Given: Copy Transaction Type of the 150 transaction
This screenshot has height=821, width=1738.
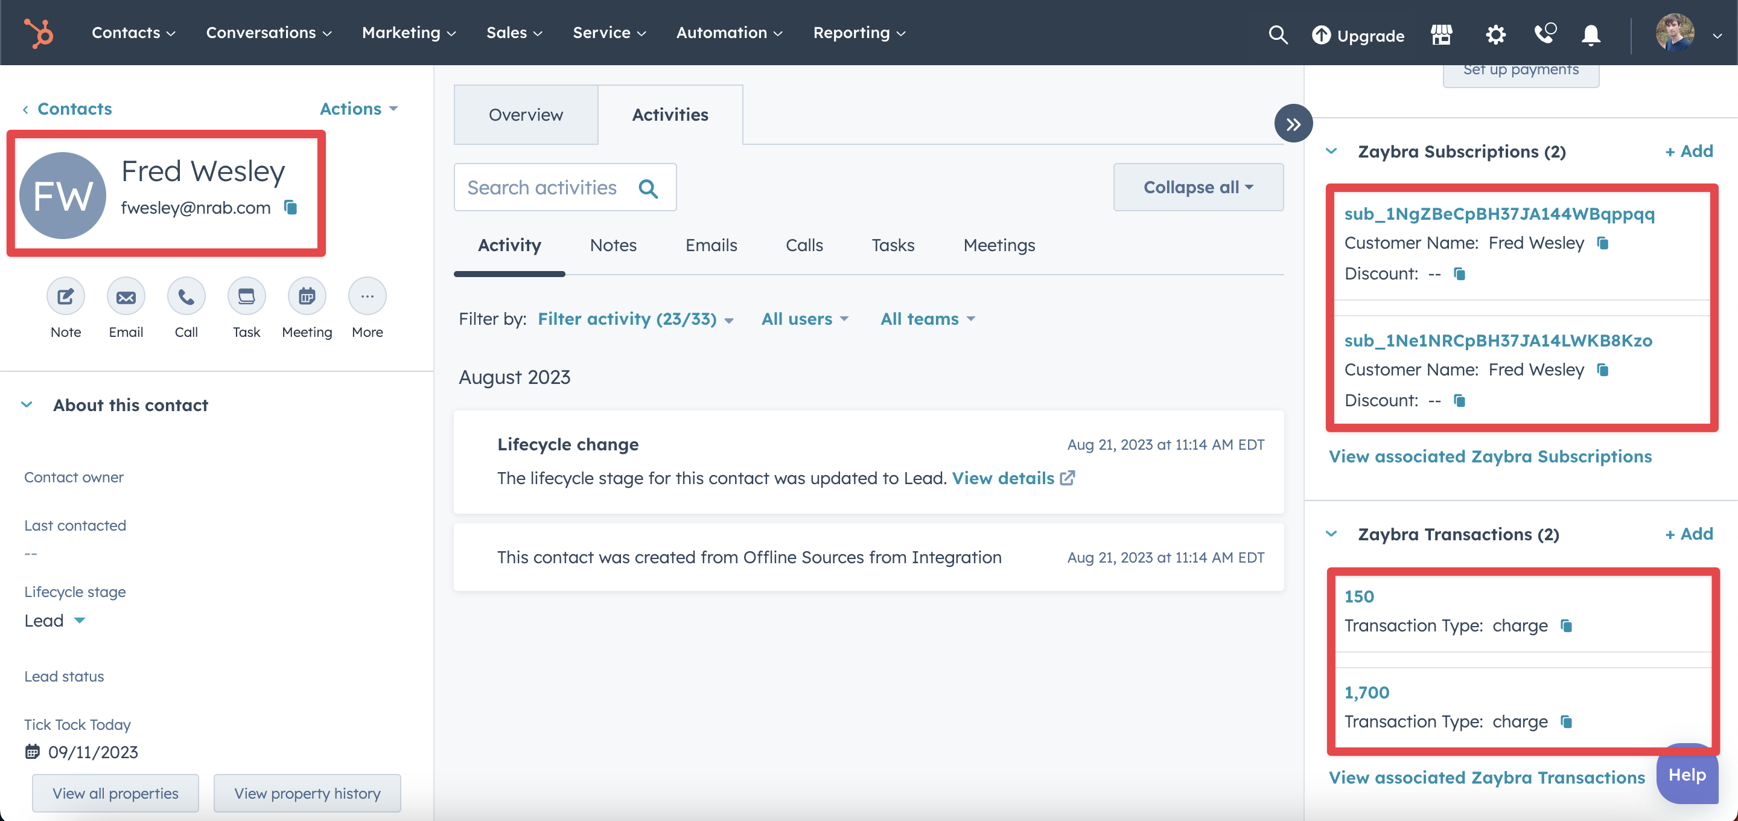Looking at the screenshot, I should [x=1567, y=626].
